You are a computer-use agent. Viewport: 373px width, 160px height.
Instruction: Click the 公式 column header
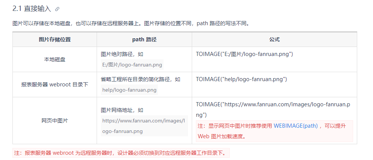[274, 39]
